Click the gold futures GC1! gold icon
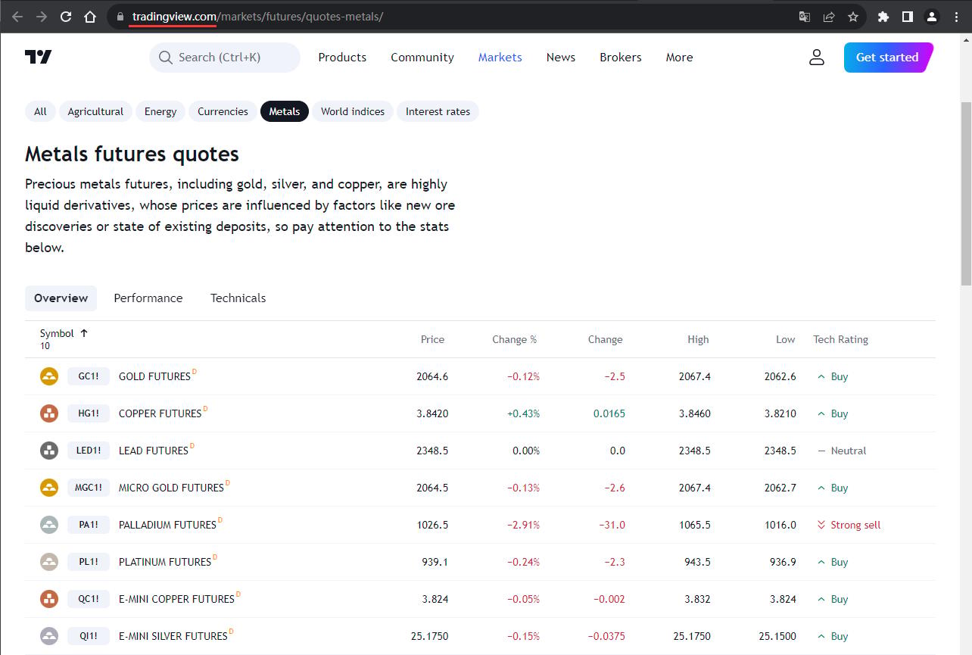The height and width of the screenshot is (655, 972). (49, 376)
